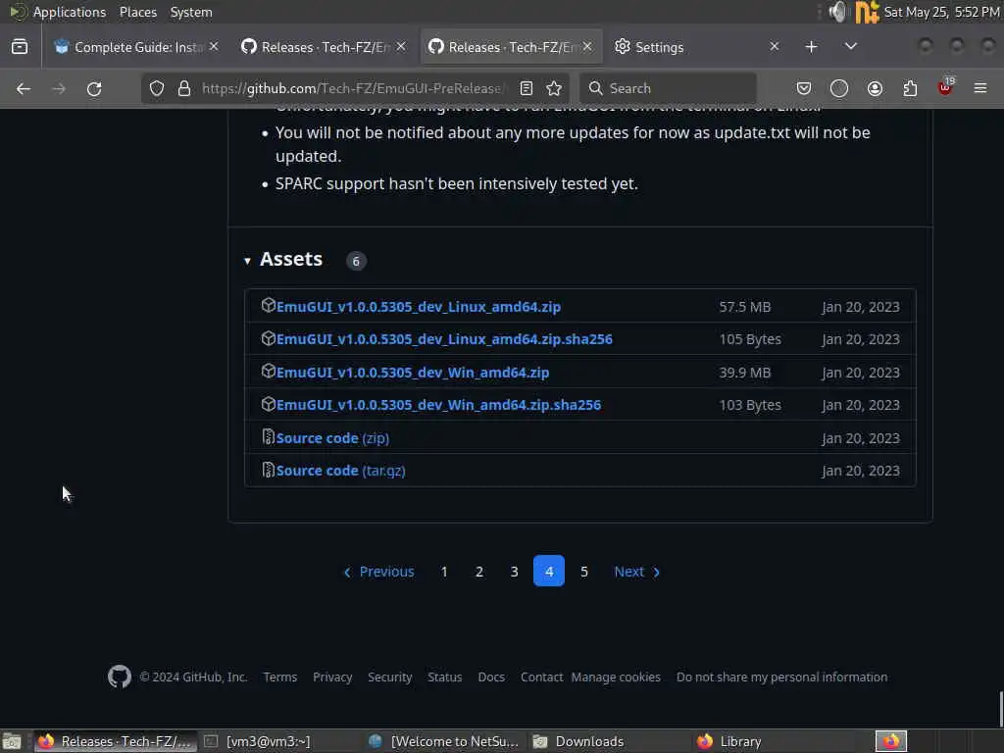Reload the current page
The height and width of the screenshot is (753, 1004).
click(x=94, y=88)
